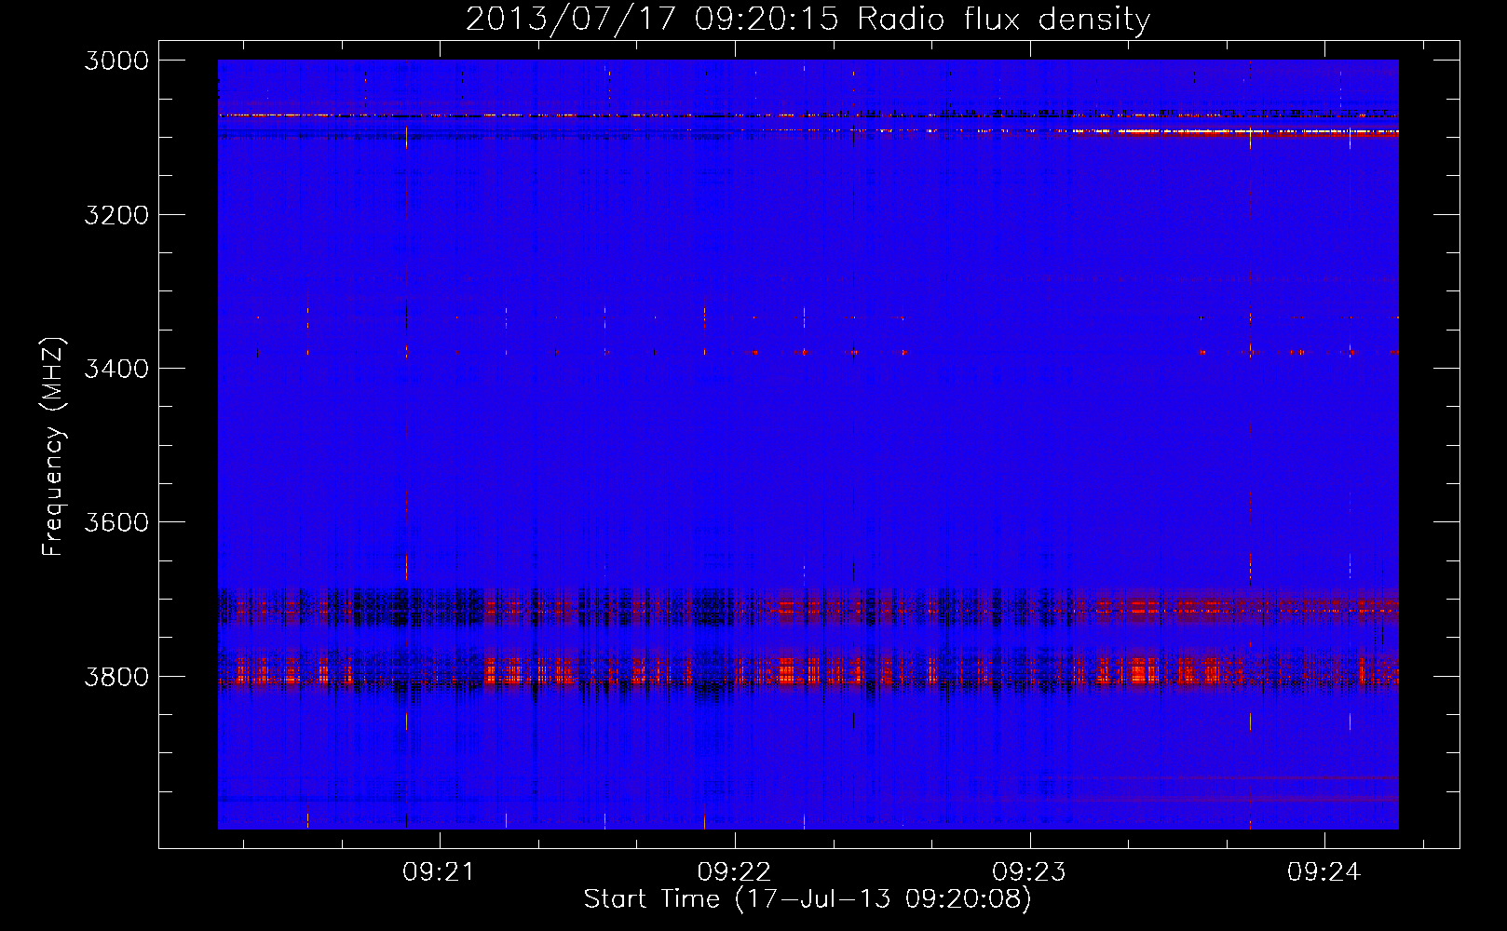Click the 3800 frequency tick label
Viewport: 1507px width, 931px height.
[116, 676]
